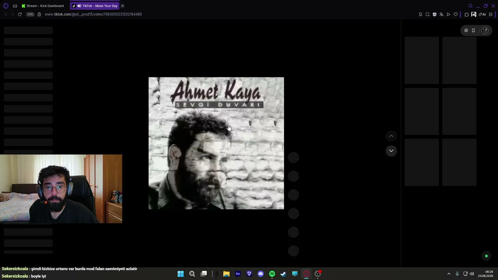This screenshot has height=280, width=498.
Task: Open the extensions cube icon
Action: pos(467,14)
